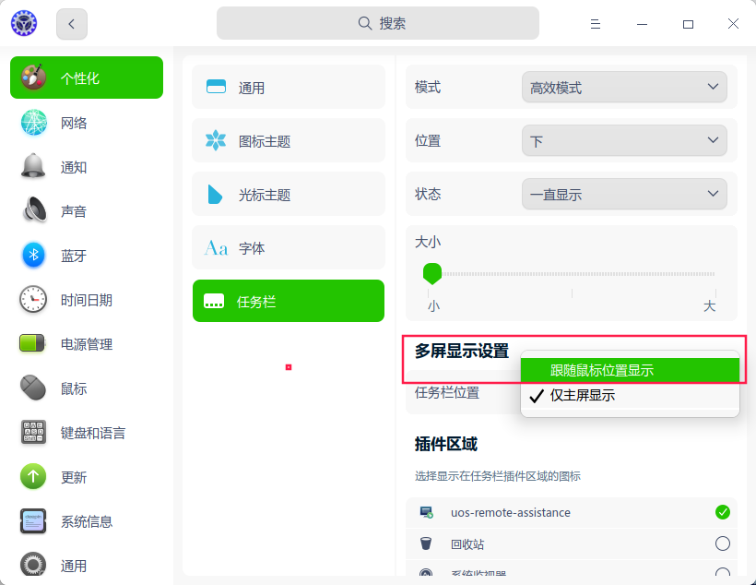Select the 时间日期 clock icon
756x585 pixels.
(33, 299)
